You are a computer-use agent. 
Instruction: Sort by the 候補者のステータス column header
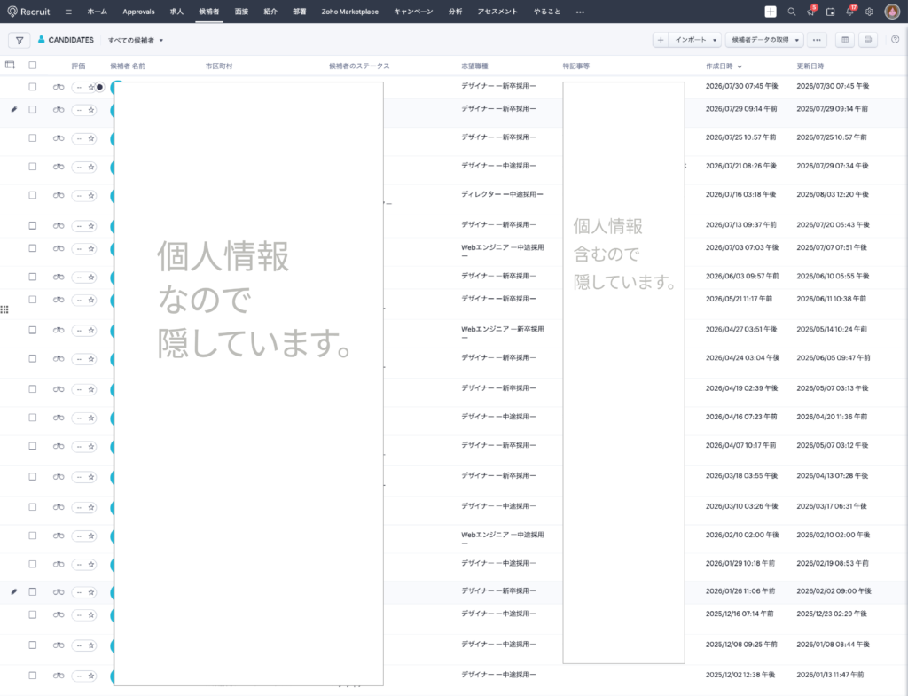(359, 66)
